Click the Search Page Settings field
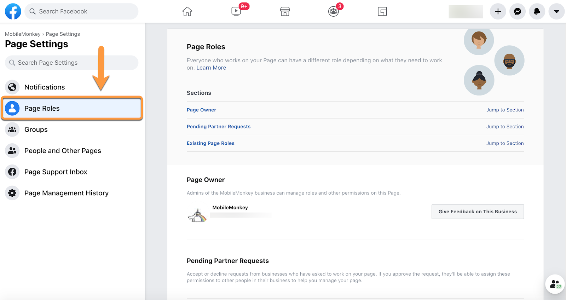The width and height of the screenshot is (566, 300). (x=71, y=63)
